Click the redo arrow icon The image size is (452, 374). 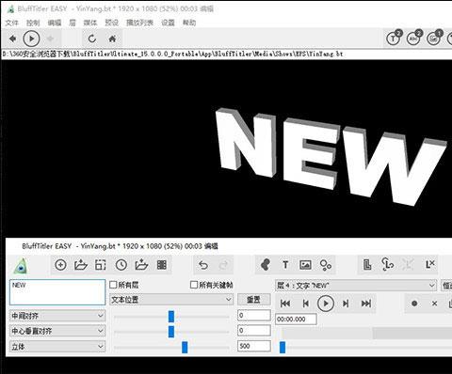pyautogui.click(x=223, y=265)
